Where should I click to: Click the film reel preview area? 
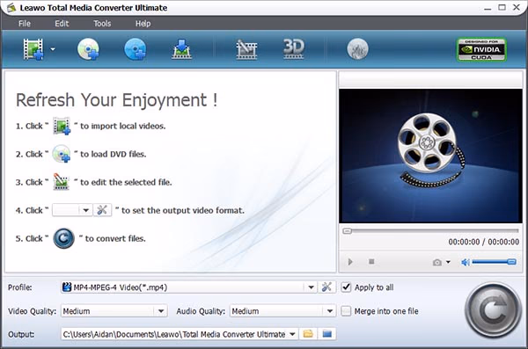click(x=430, y=156)
